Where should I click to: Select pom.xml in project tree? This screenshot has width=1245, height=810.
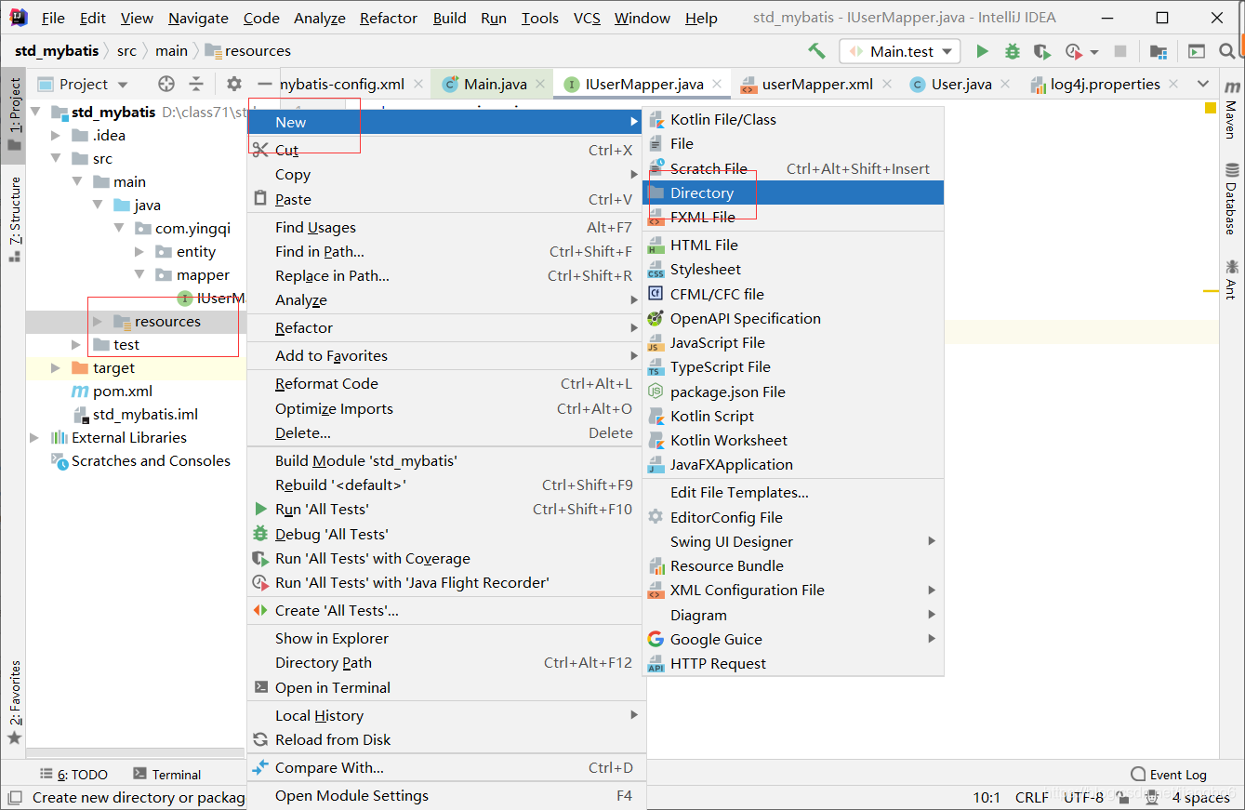point(122,391)
